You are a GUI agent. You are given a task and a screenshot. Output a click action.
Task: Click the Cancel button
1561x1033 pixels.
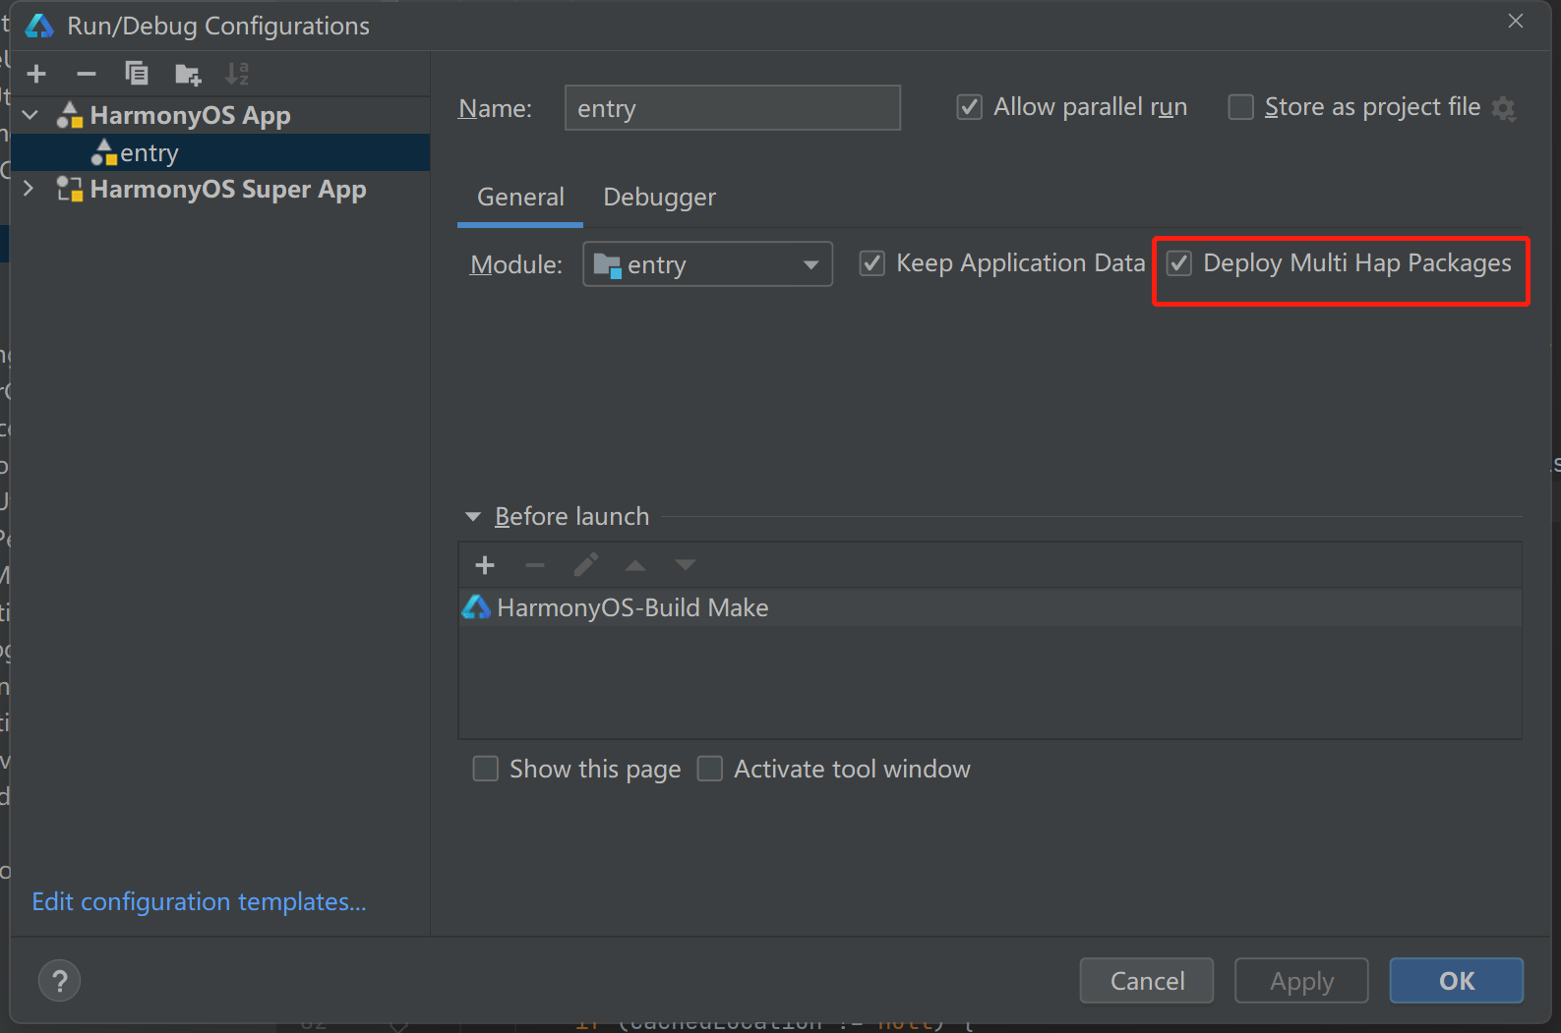coord(1147,981)
